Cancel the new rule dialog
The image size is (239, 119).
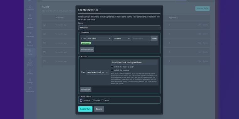tap(99, 109)
